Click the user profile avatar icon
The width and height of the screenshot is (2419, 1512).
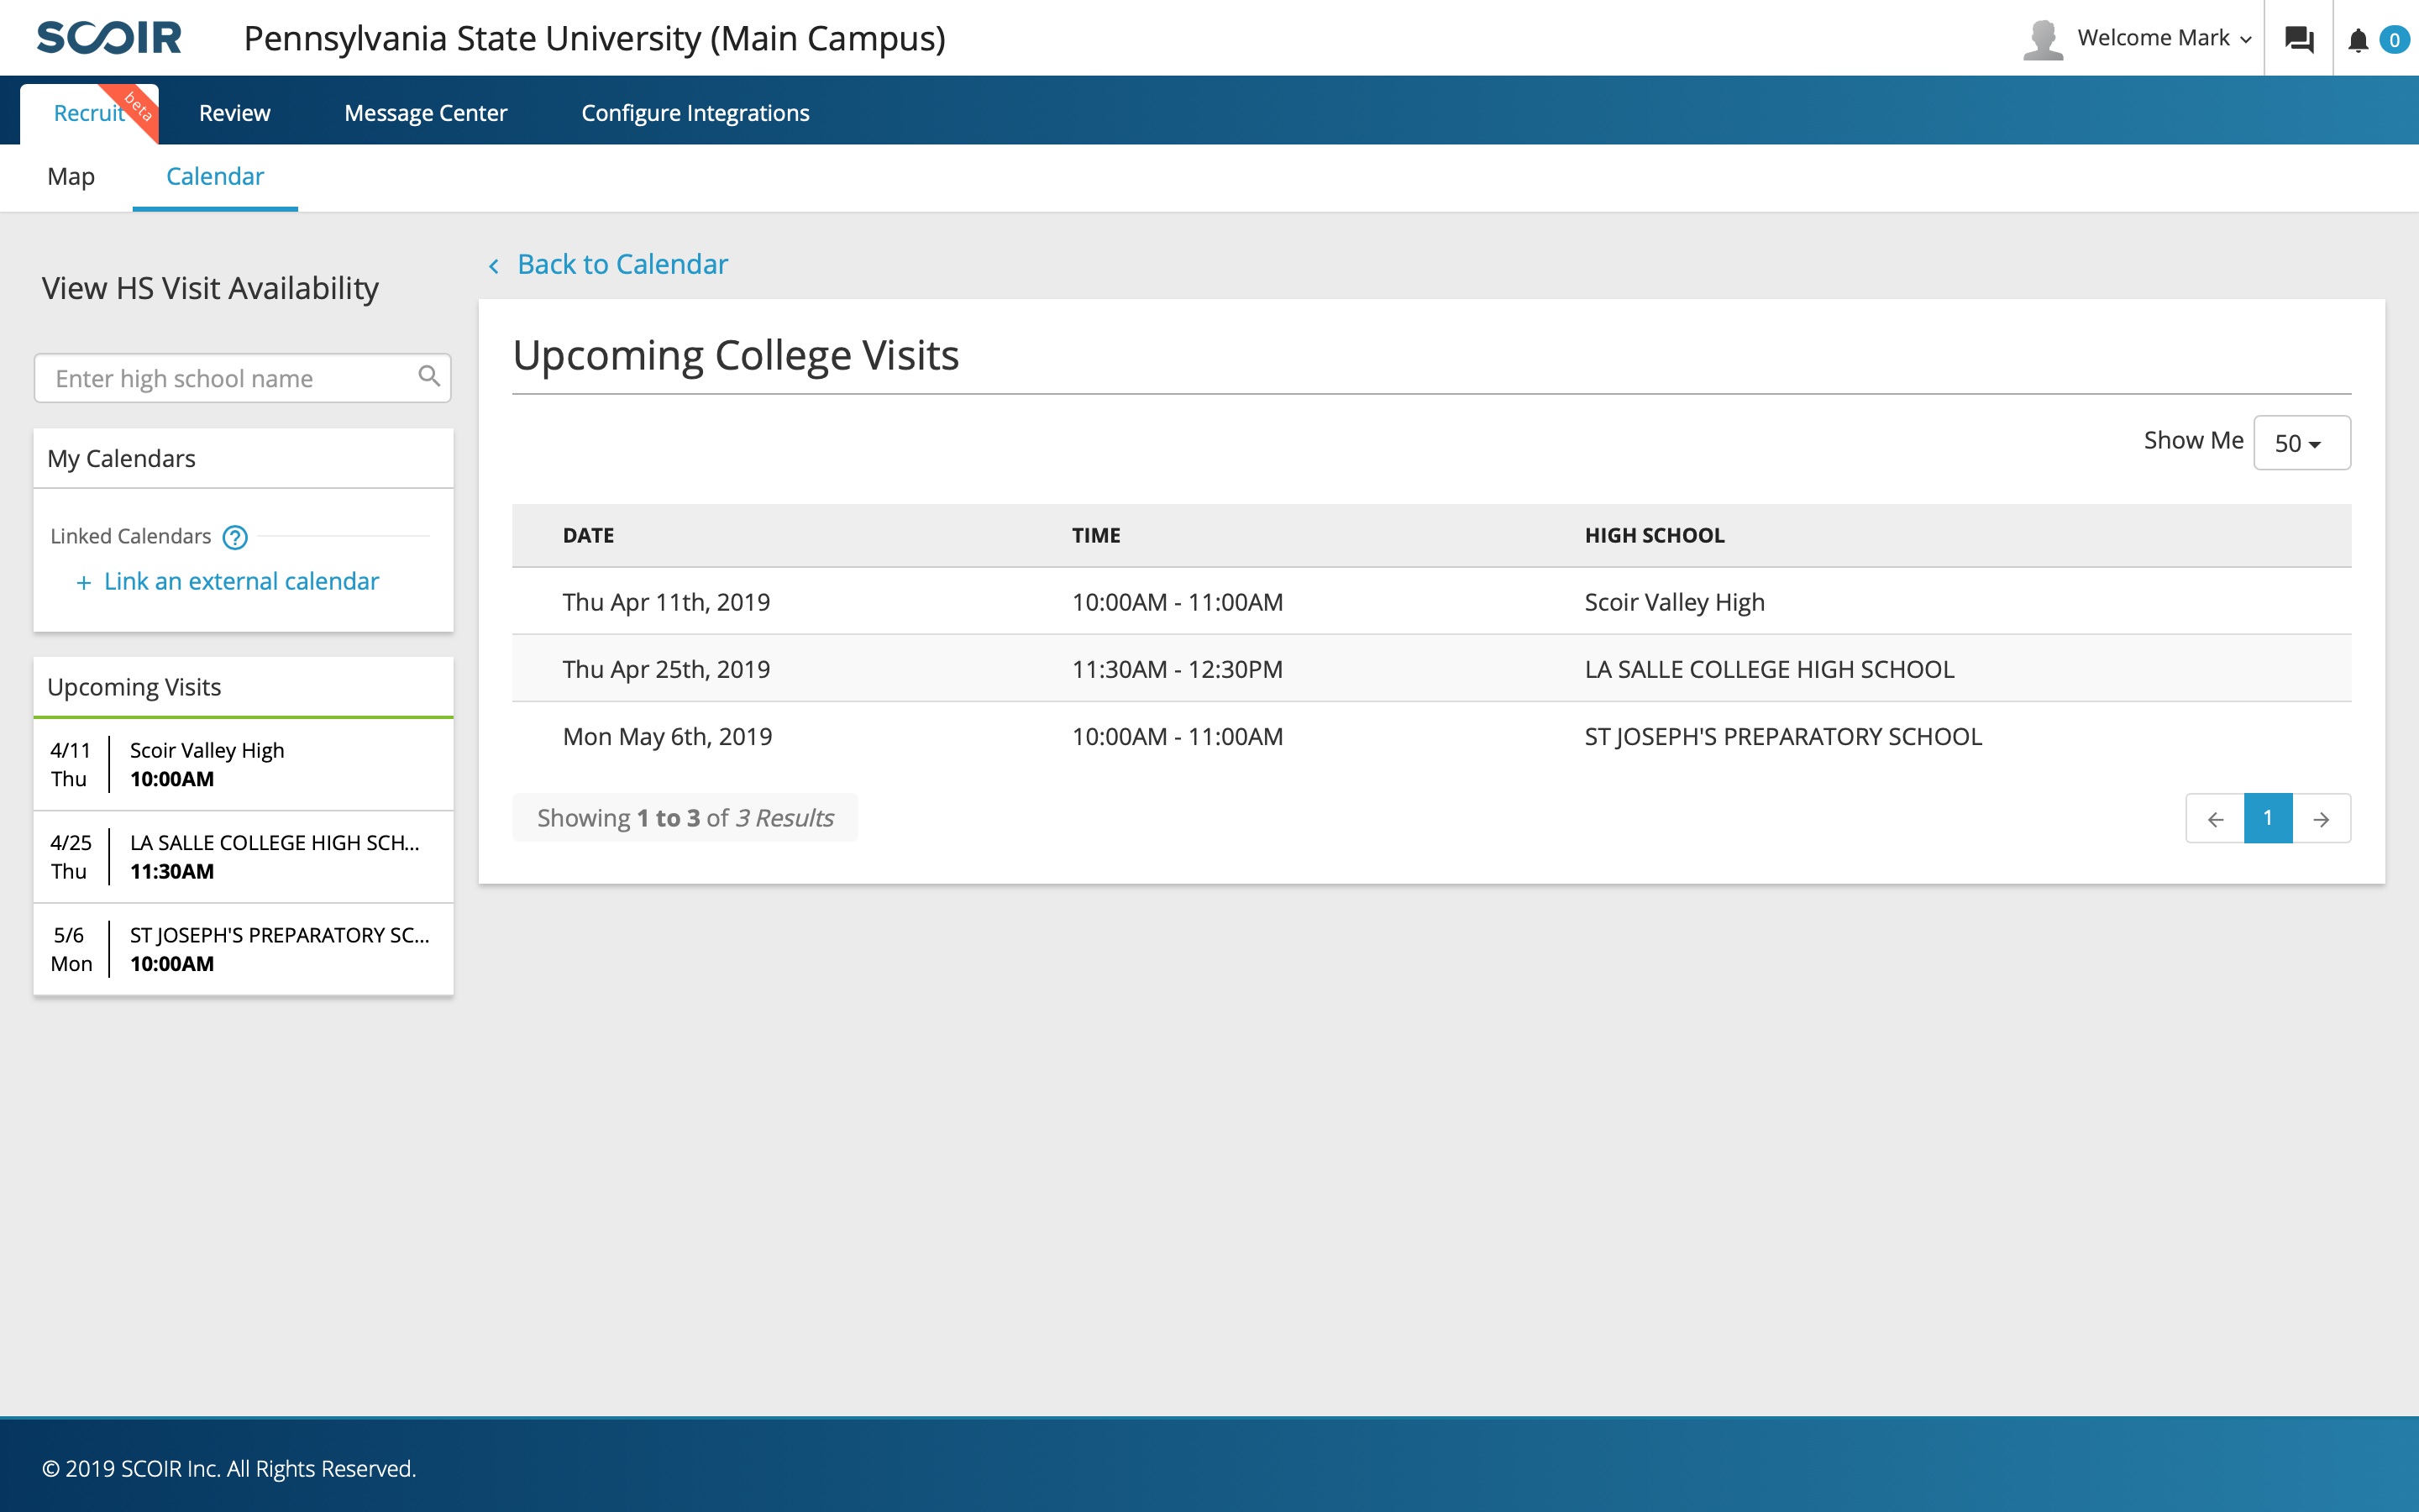pyautogui.click(x=2041, y=37)
